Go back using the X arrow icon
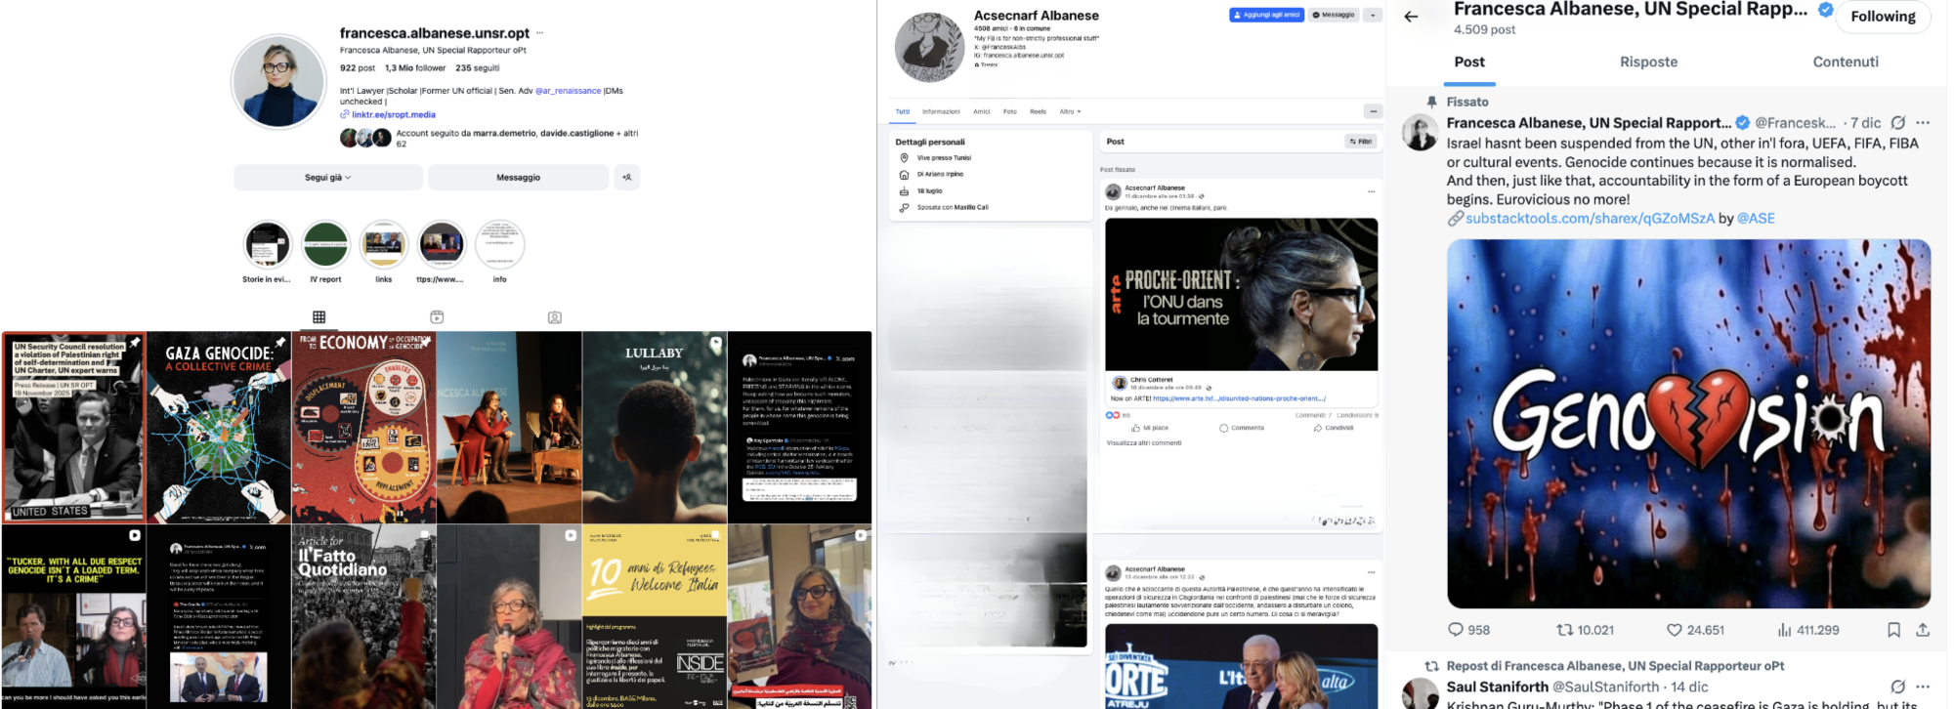This screenshot has width=1954, height=709. tap(1411, 16)
